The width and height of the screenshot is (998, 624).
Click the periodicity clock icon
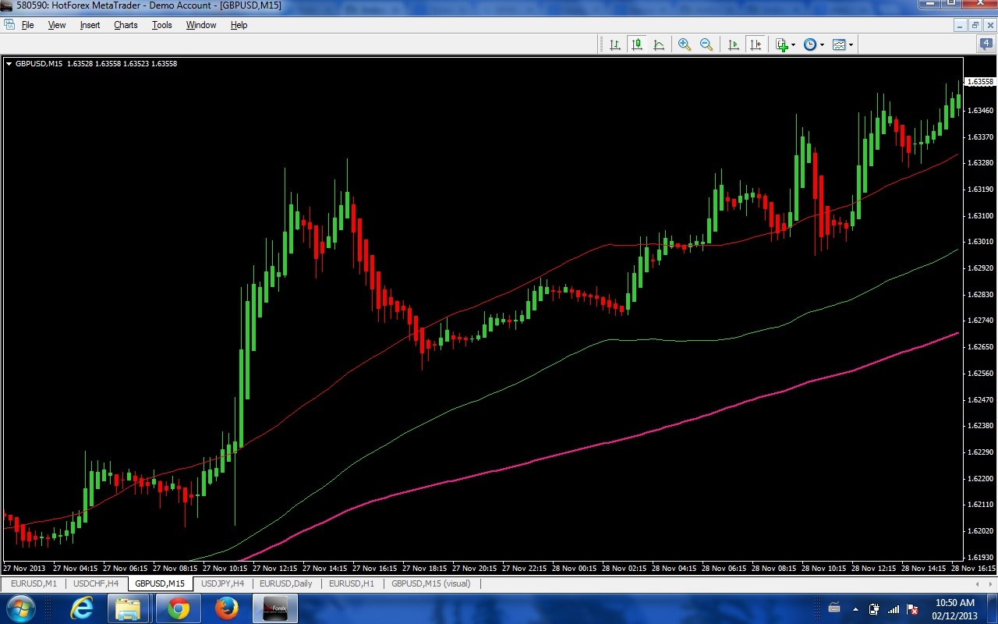[810, 44]
